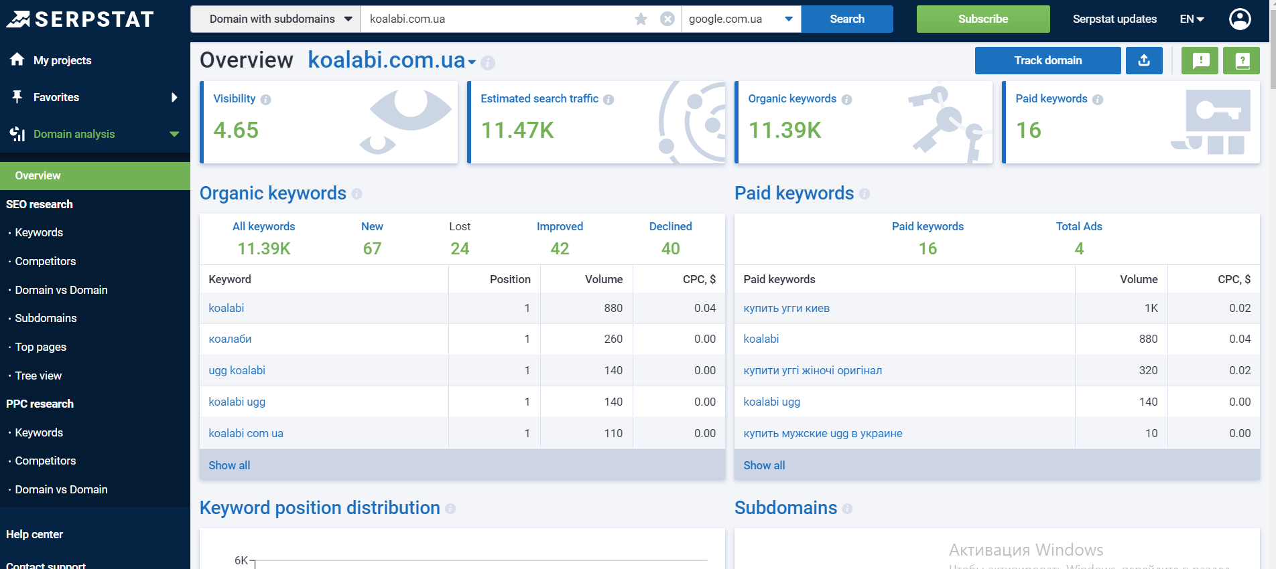Open the user account profile icon
This screenshot has height=569, width=1276.
(x=1240, y=19)
